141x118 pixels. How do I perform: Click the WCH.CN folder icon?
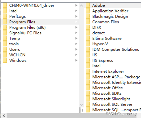coord(5,55)
